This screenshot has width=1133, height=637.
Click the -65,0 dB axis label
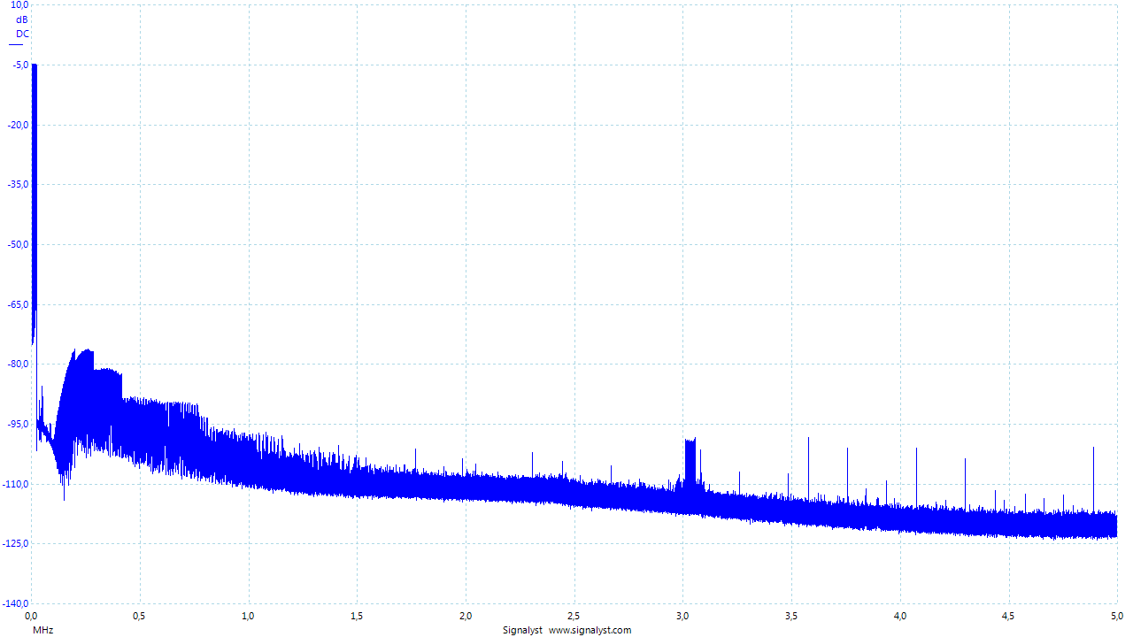18,304
